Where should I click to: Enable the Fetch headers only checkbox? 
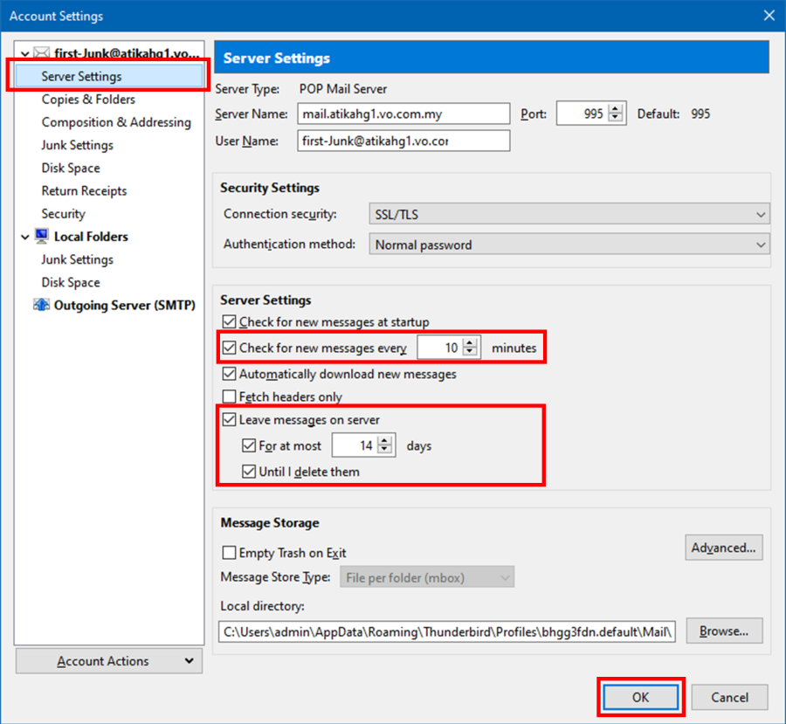tap(230, 396)
